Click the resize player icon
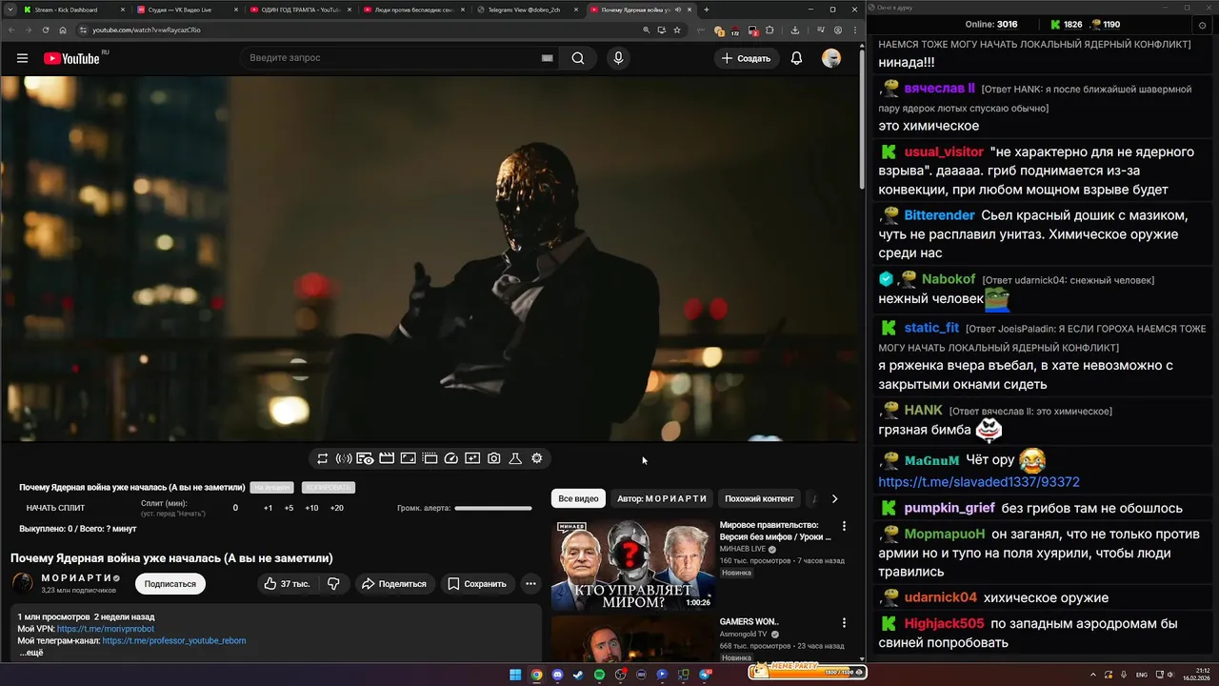This screenshot has height=686, width=1219. [x=408, y=458]
